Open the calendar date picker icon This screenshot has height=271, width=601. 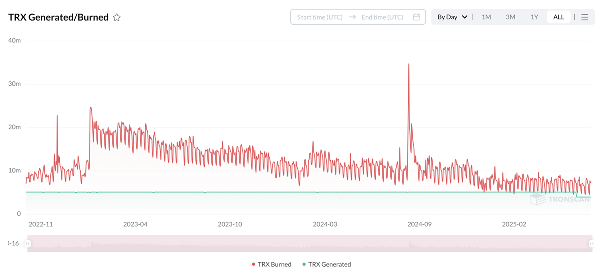pos(417,17)
